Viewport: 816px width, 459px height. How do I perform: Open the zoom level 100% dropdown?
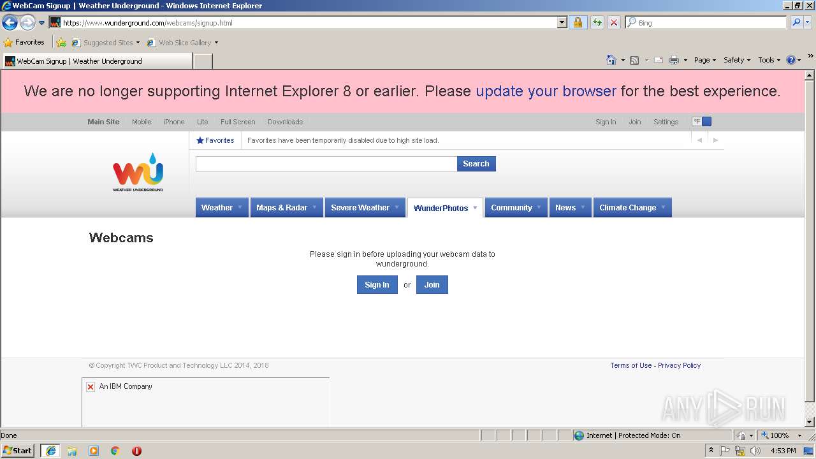799,435
